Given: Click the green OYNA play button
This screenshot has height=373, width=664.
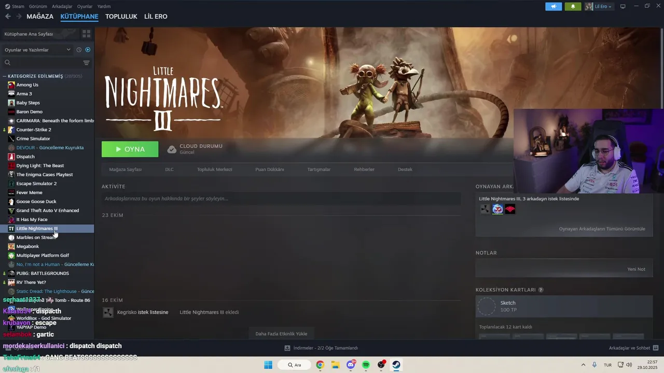Looking at the screenshot, I should click(130, 149).
